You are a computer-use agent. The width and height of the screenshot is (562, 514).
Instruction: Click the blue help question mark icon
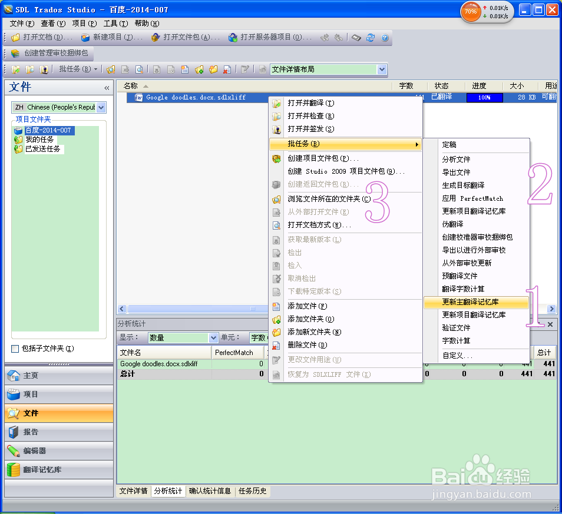pos(385,37)
